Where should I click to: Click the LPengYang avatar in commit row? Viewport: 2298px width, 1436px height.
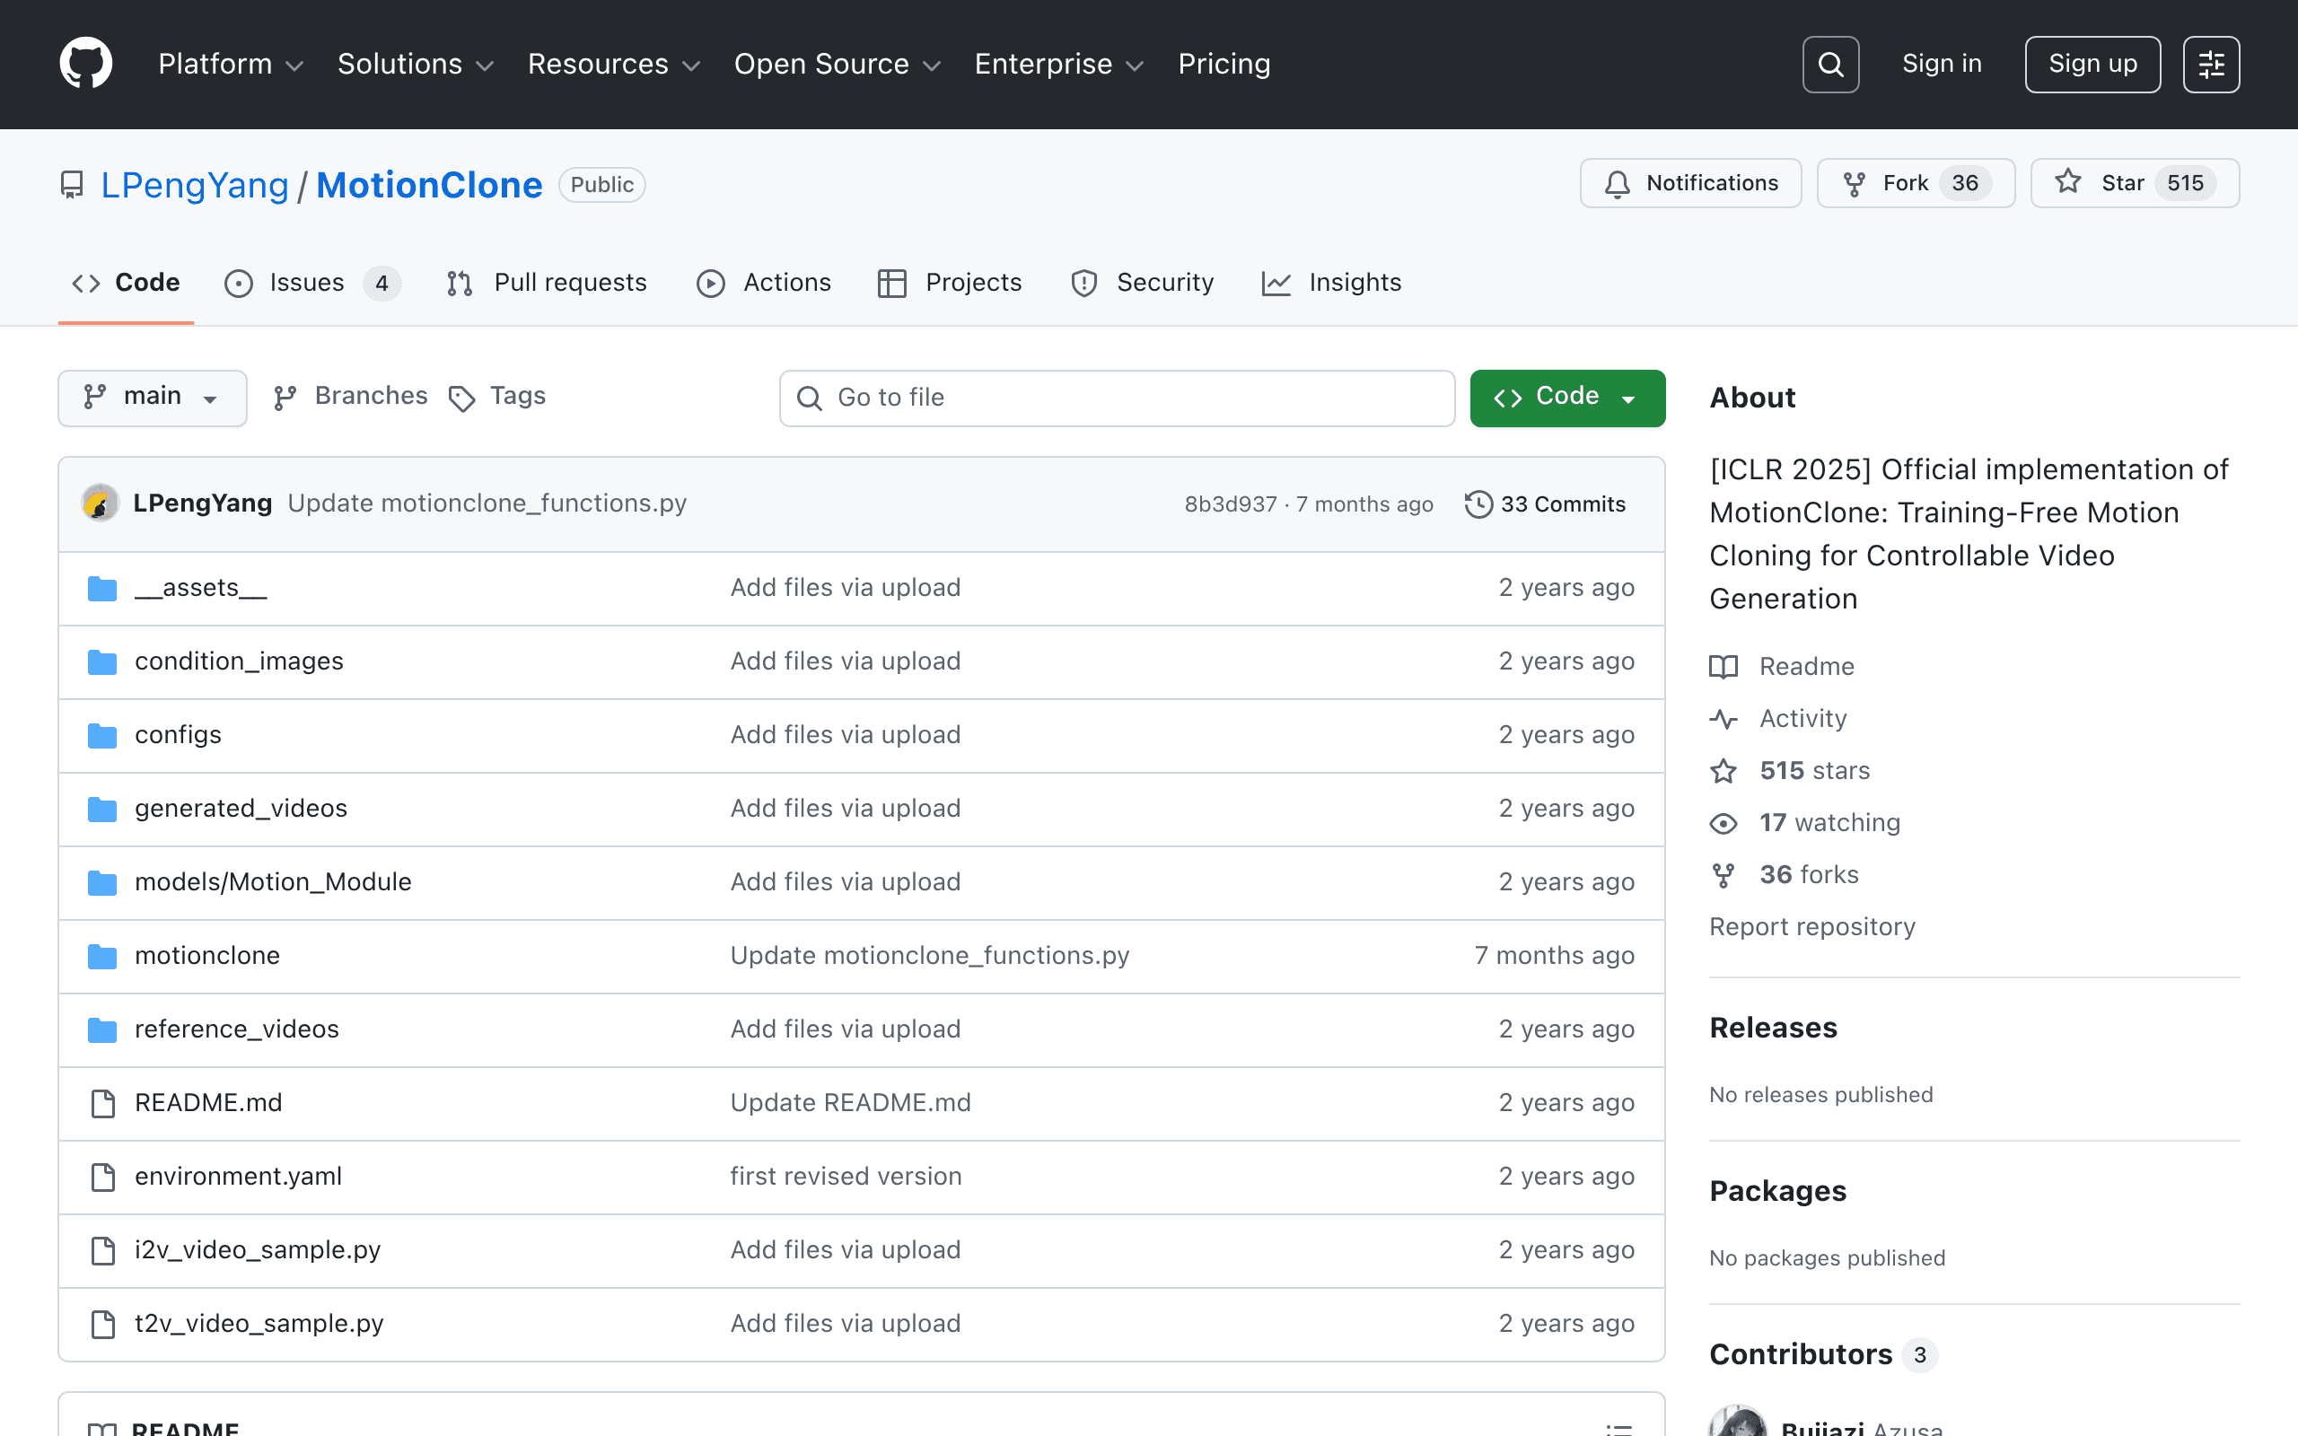[x=100, y=503]
